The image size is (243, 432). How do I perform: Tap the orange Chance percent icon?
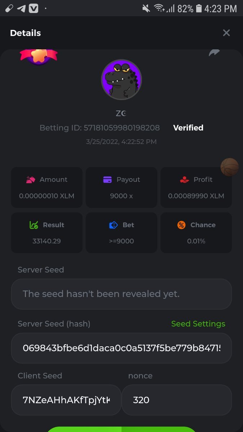181,225
